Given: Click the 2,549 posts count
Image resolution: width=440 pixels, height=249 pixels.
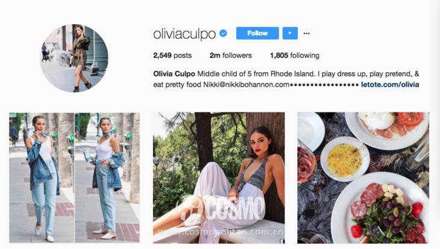Looking at the screenshot, I should (x=172, y=55).
